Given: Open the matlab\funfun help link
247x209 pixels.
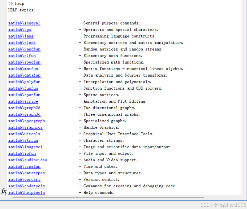Looking at the screenshot, I should pos(23,88).
